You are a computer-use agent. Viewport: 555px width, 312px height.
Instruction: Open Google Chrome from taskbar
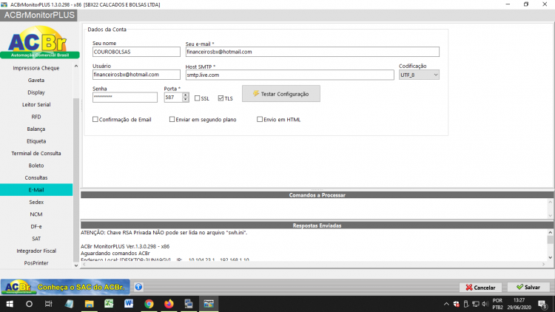(x=149, y=304)
